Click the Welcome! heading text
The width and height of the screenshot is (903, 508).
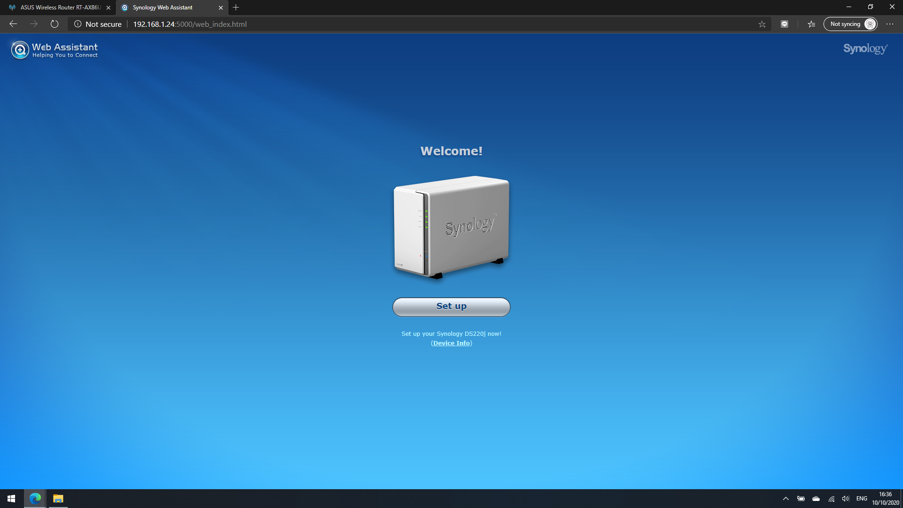tap(451, 151)
